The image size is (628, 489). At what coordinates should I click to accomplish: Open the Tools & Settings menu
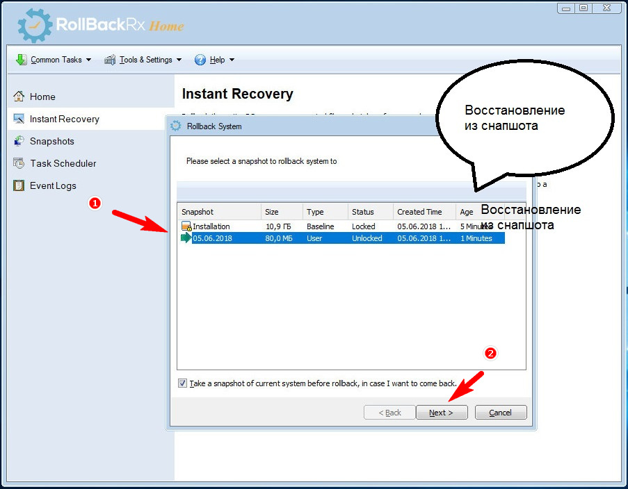coord(143,60)
